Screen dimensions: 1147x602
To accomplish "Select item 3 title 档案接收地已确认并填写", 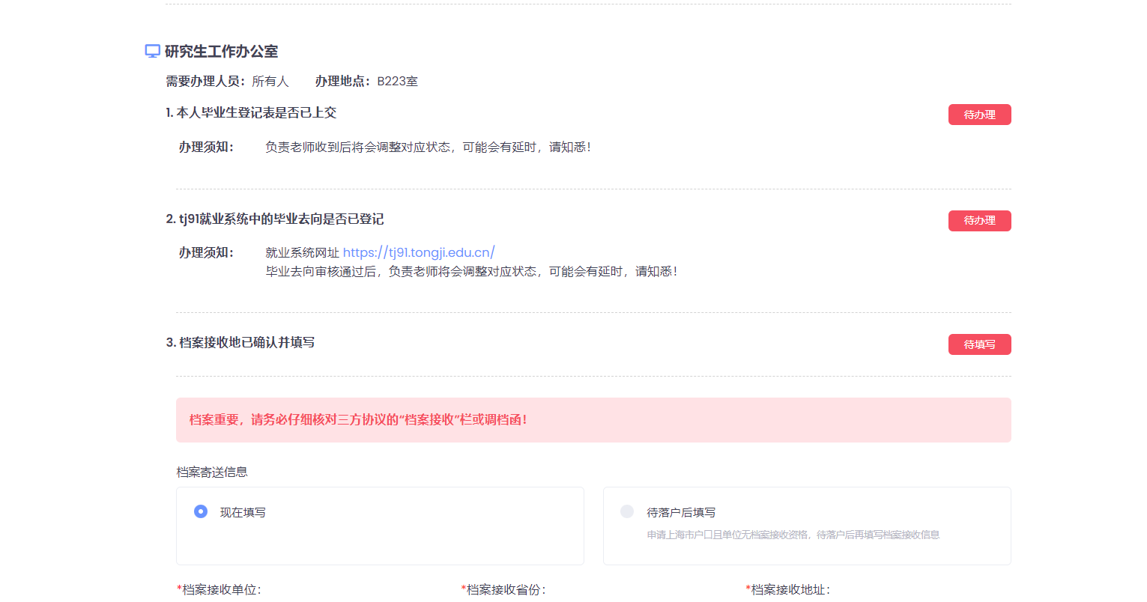I will pyautogui.click(x=240, y=342).
